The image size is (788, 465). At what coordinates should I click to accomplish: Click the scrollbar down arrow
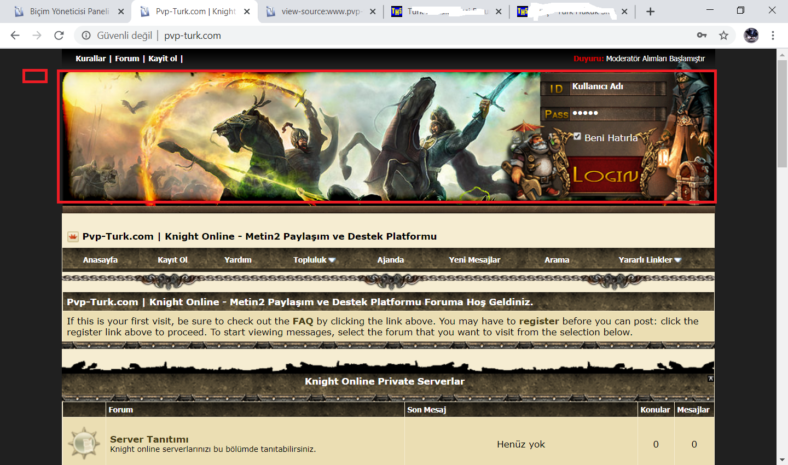782,460
